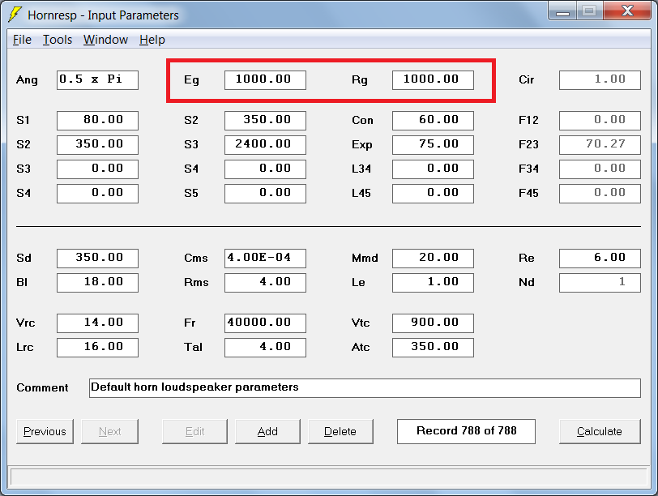Click the Comment text field

365,388
